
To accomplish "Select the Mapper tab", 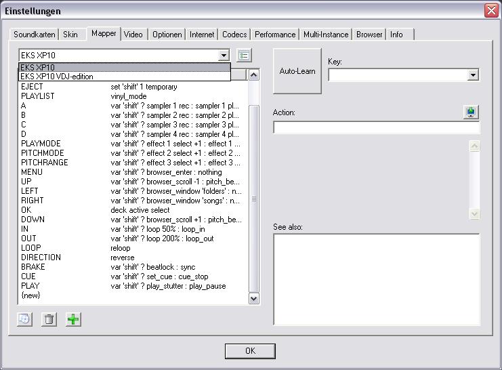I will [x=104, y=33].
